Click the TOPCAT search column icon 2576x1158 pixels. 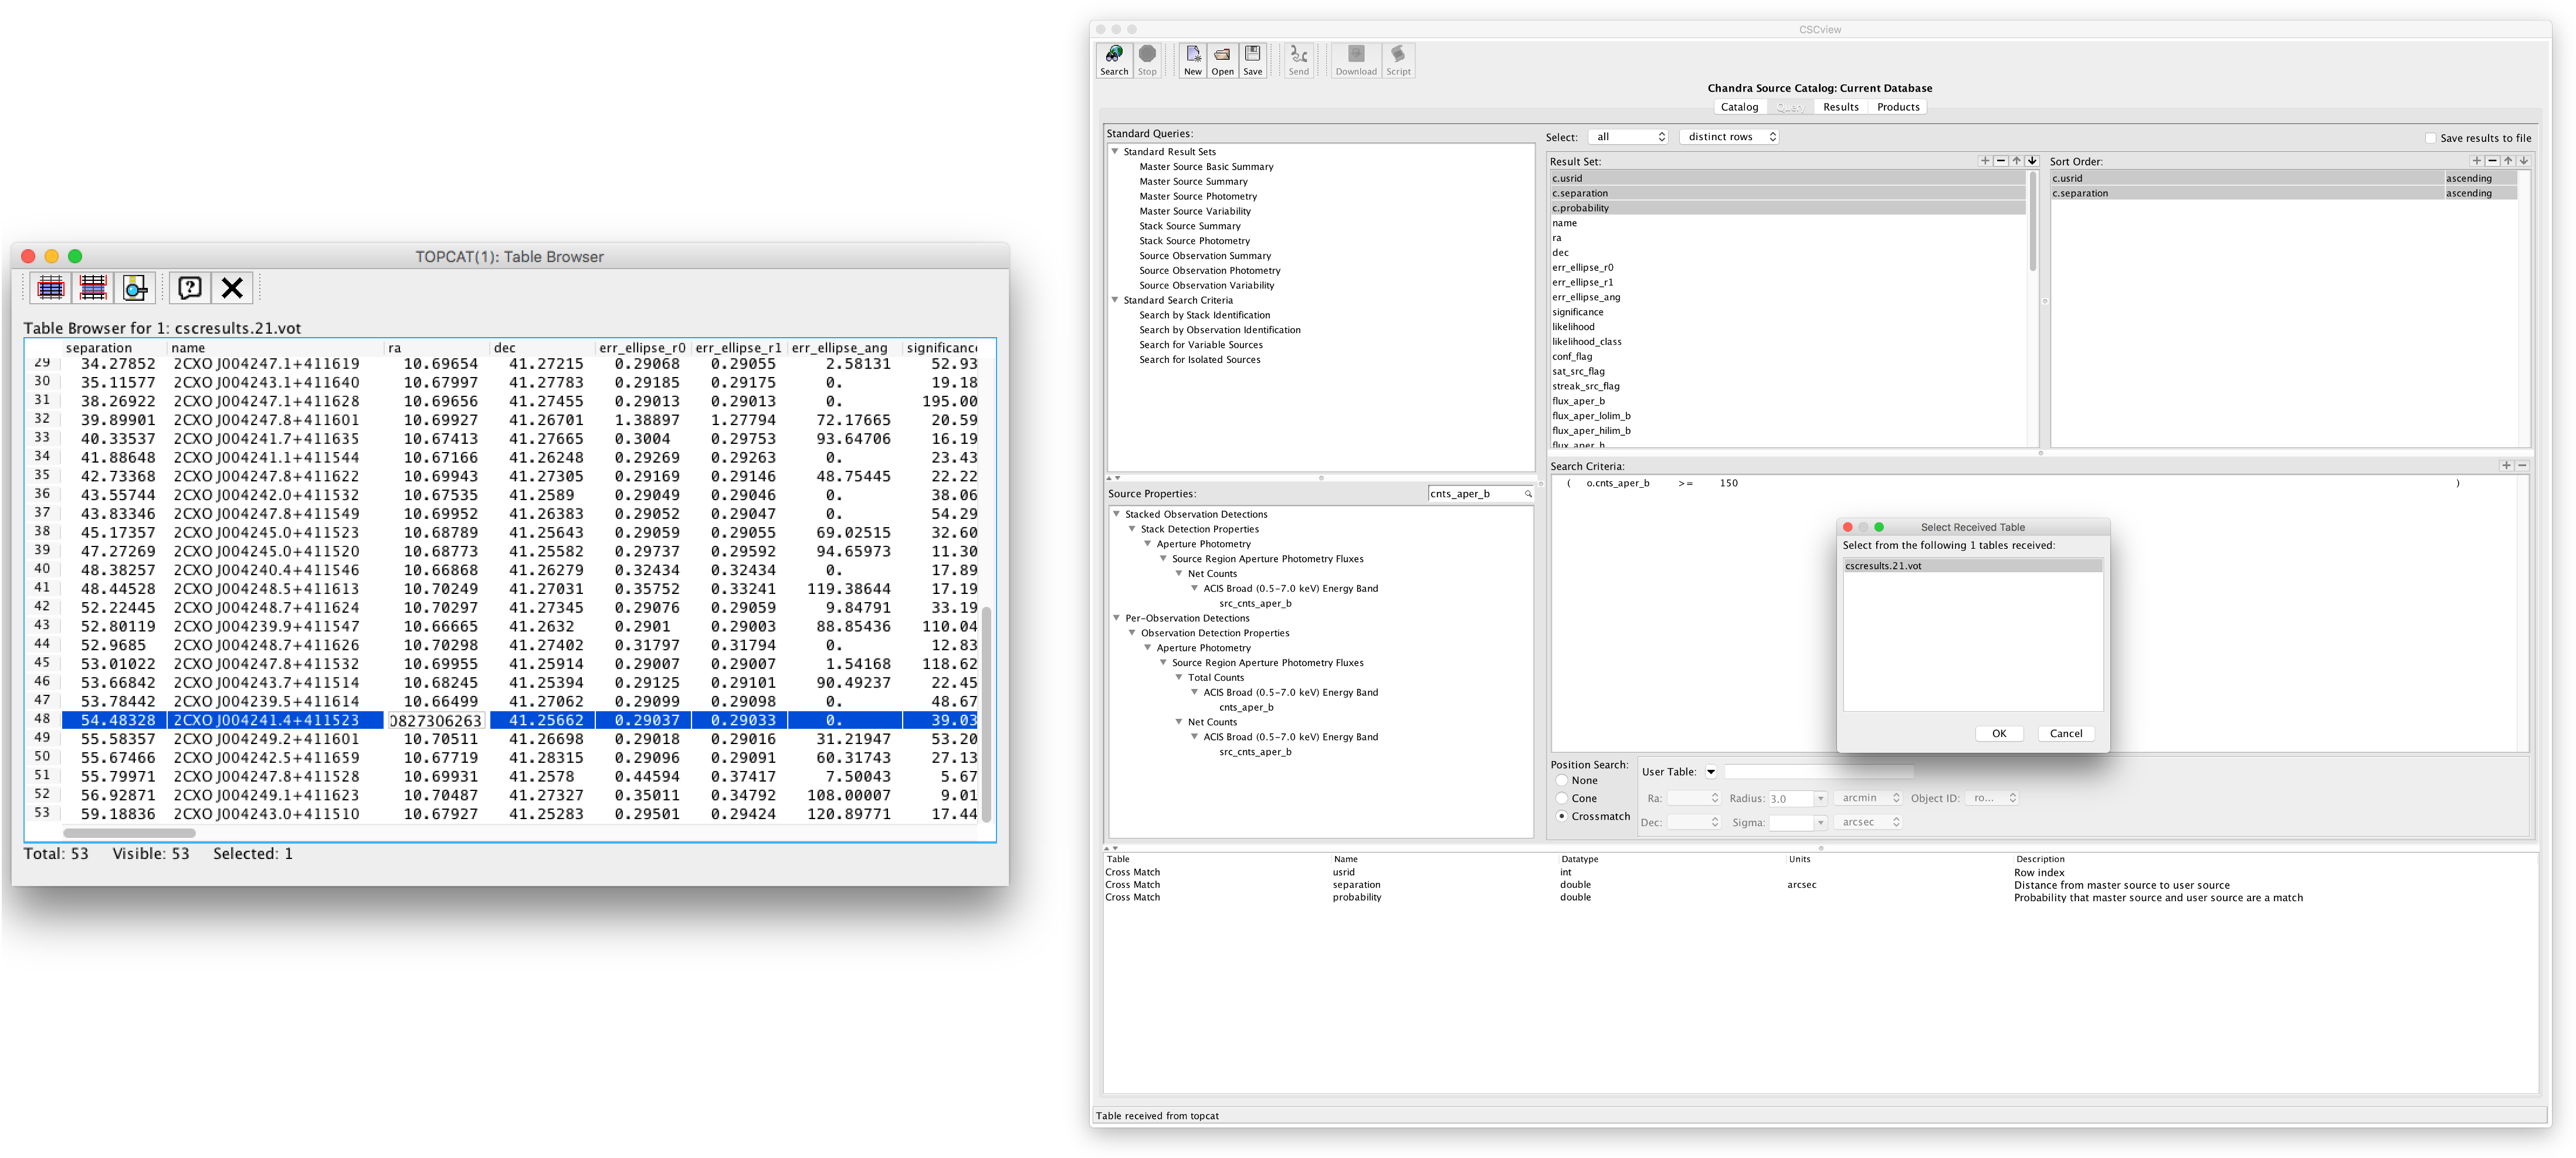click(135, 288)
